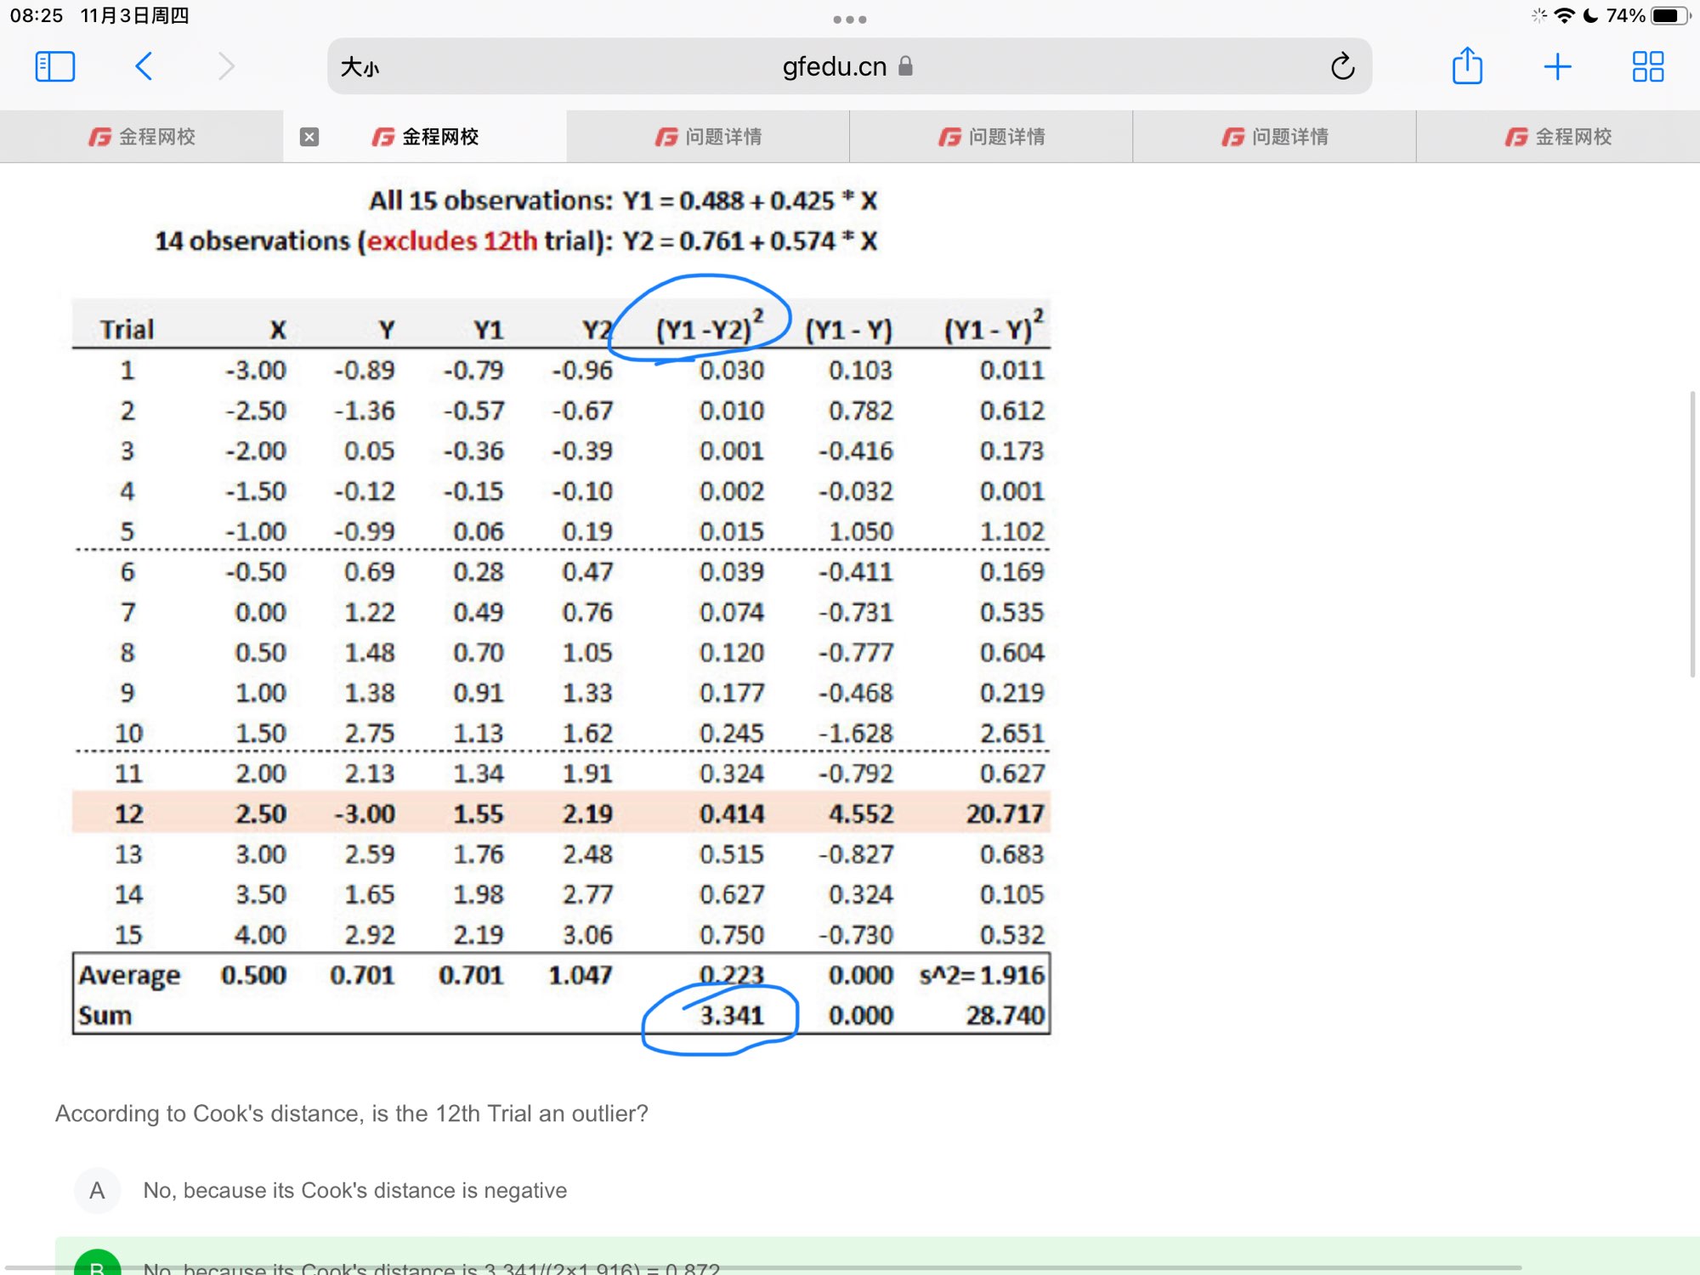The height and width of the screenshot is (1275, 1700).
Task: Switch to the last 金程网校 tab
Action: point(1557,137)
